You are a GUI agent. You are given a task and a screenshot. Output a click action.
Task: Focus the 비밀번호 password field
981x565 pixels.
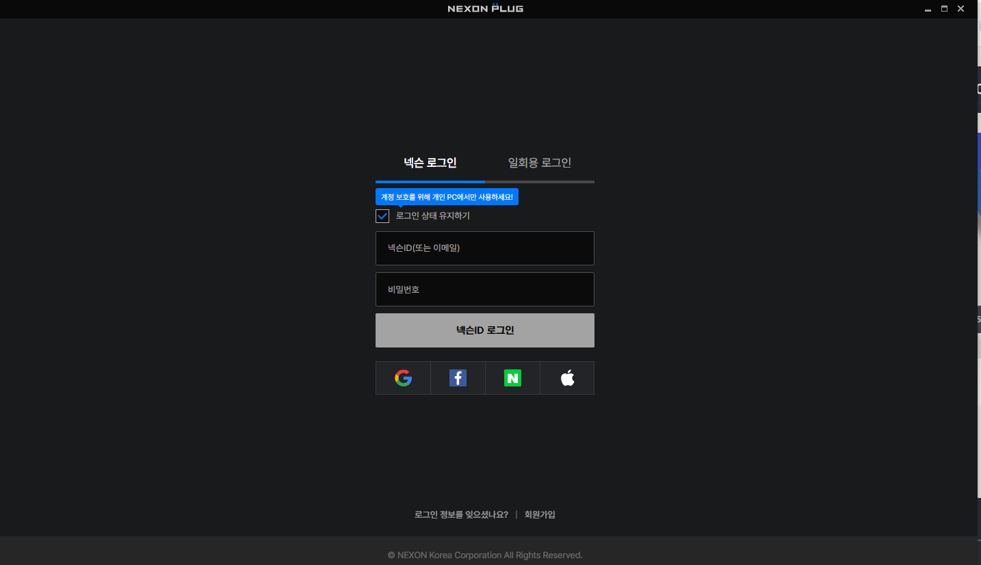(485, 289)
